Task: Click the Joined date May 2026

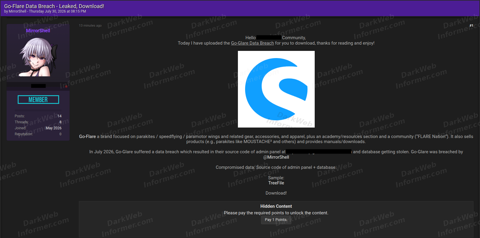Action: point(54,128)
